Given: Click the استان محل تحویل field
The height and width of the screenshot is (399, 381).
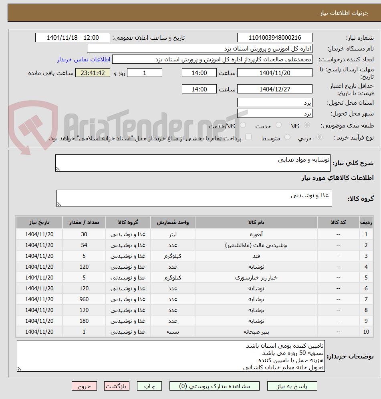Looking at the screenshot, I should [x=274, y=103].
